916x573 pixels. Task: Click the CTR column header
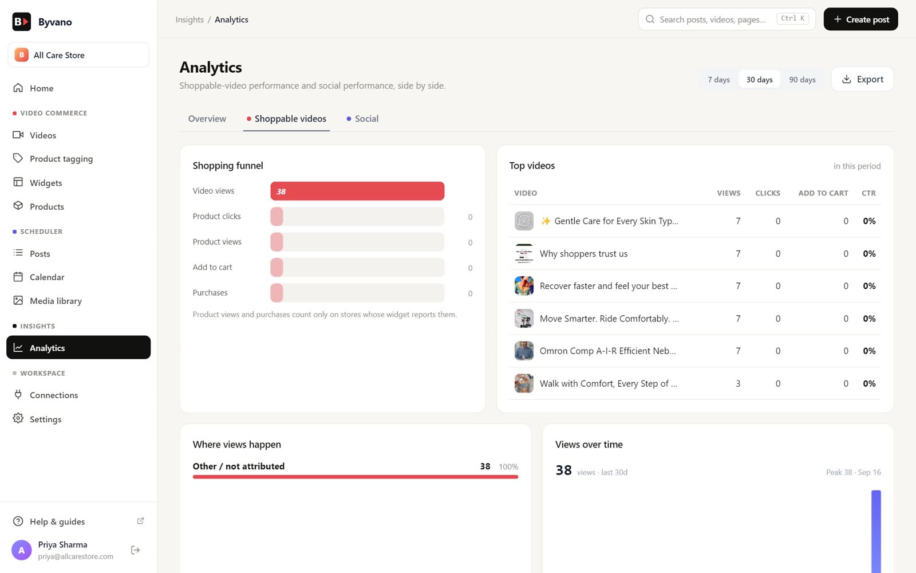[868, 193]
